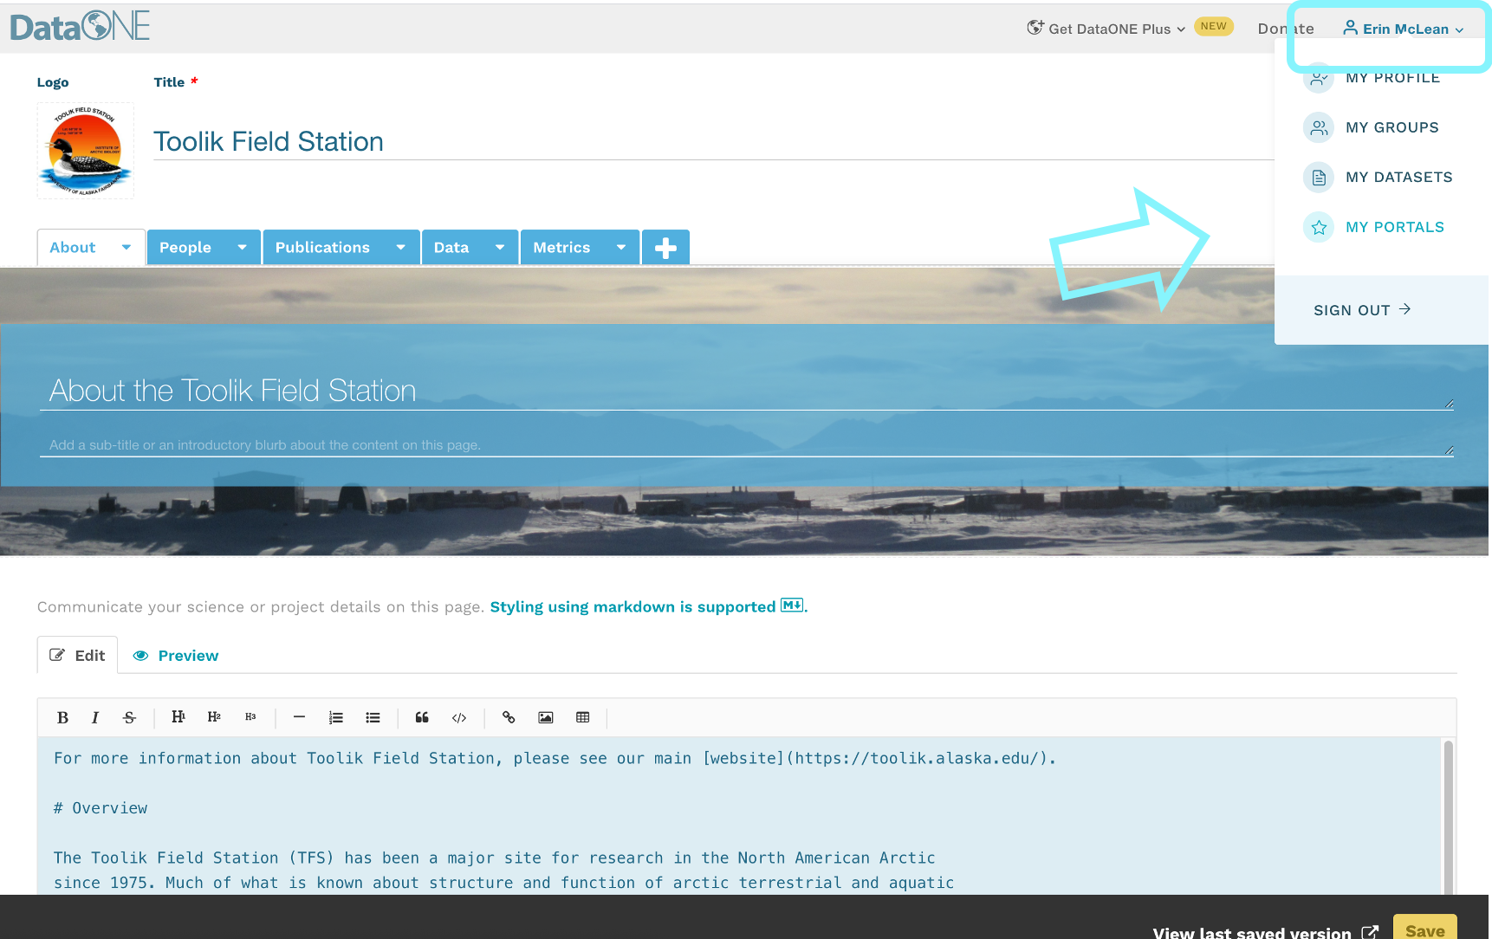1492x939 pixels.
Task: Expand the Get DataONE Plus menu
Action: 1106,29
